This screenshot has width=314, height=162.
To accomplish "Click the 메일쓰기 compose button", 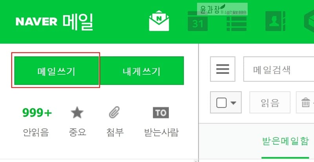I will [x=57, y=70].
